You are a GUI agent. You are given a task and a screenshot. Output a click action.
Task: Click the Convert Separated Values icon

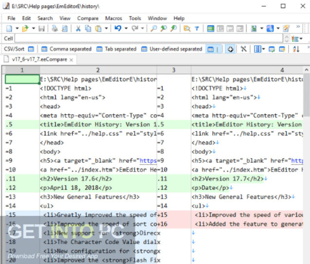[x=272, y=49]
